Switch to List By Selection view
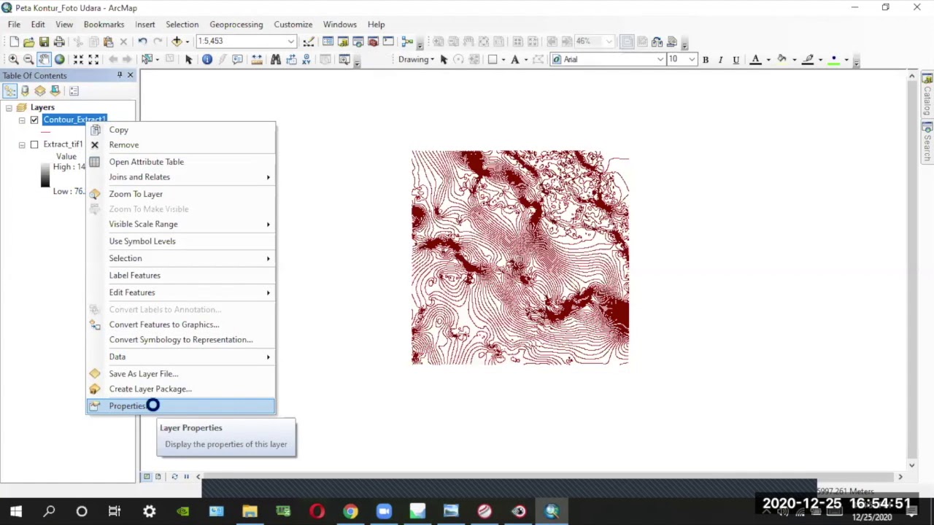Viewport: 934px width, 525px height. click(55, 91)
